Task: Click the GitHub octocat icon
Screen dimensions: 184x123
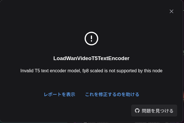Action: 137,111
